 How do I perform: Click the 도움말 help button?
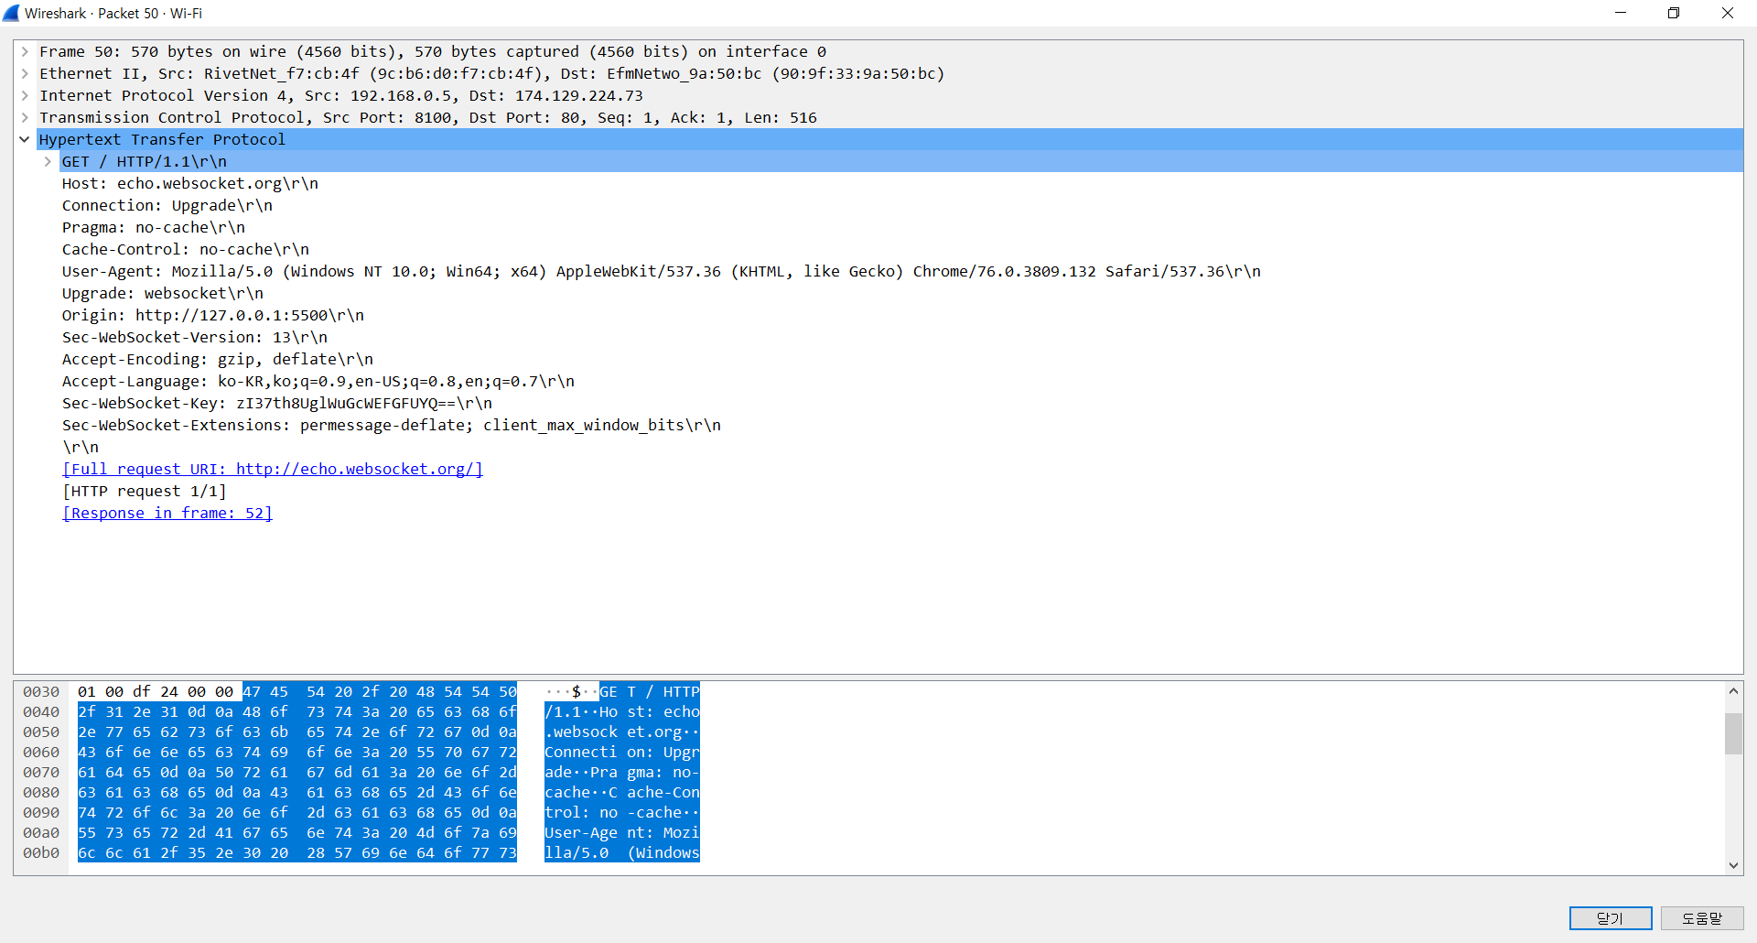click(1702, 918)
